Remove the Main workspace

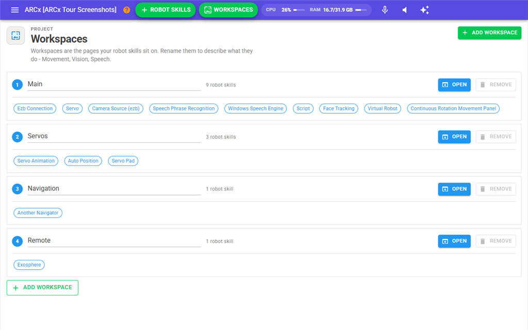coord(496,85)
